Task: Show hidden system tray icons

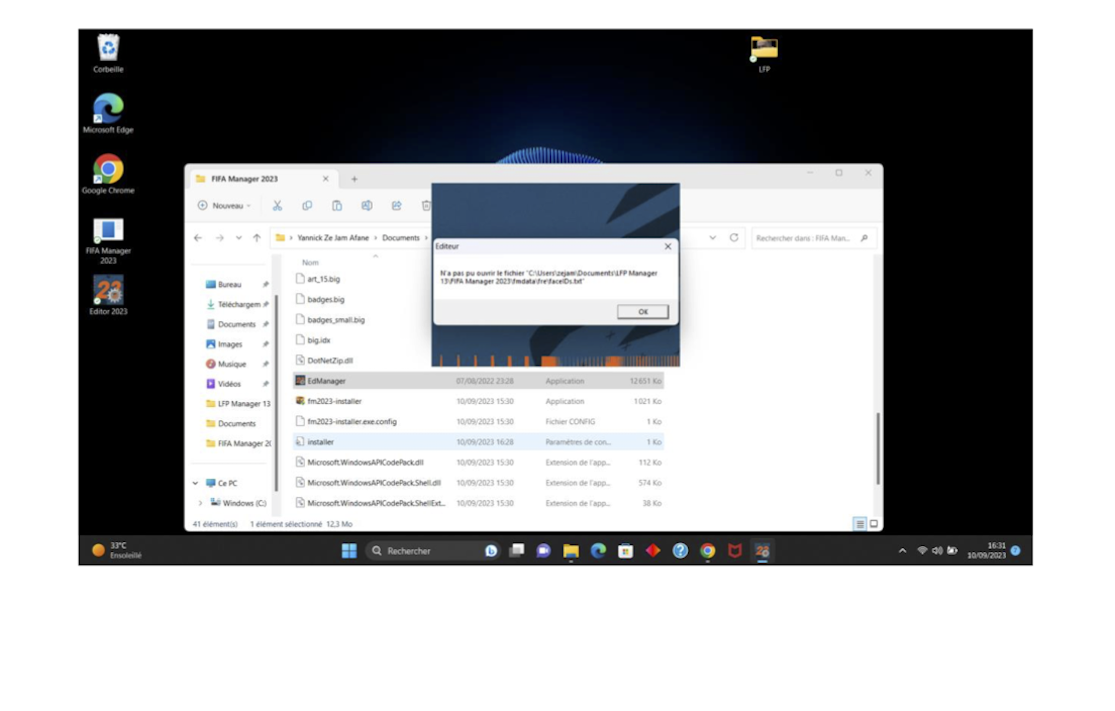Action: [902, 551]
